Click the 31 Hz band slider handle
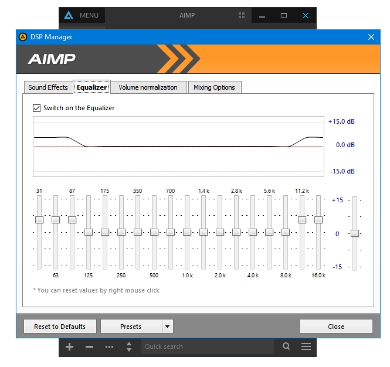The height and width of the screenshot is (367, 390). click(x=39, y=220)
